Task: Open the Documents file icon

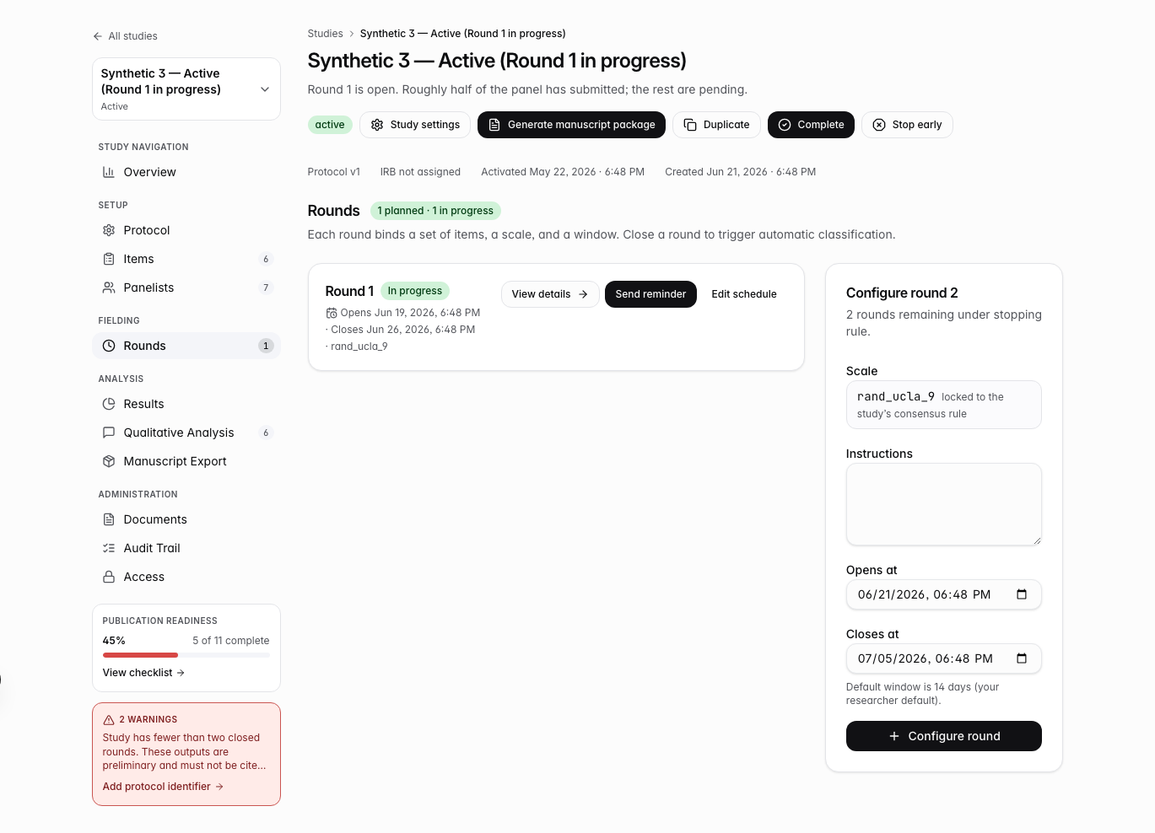Action: pos(109,519)
